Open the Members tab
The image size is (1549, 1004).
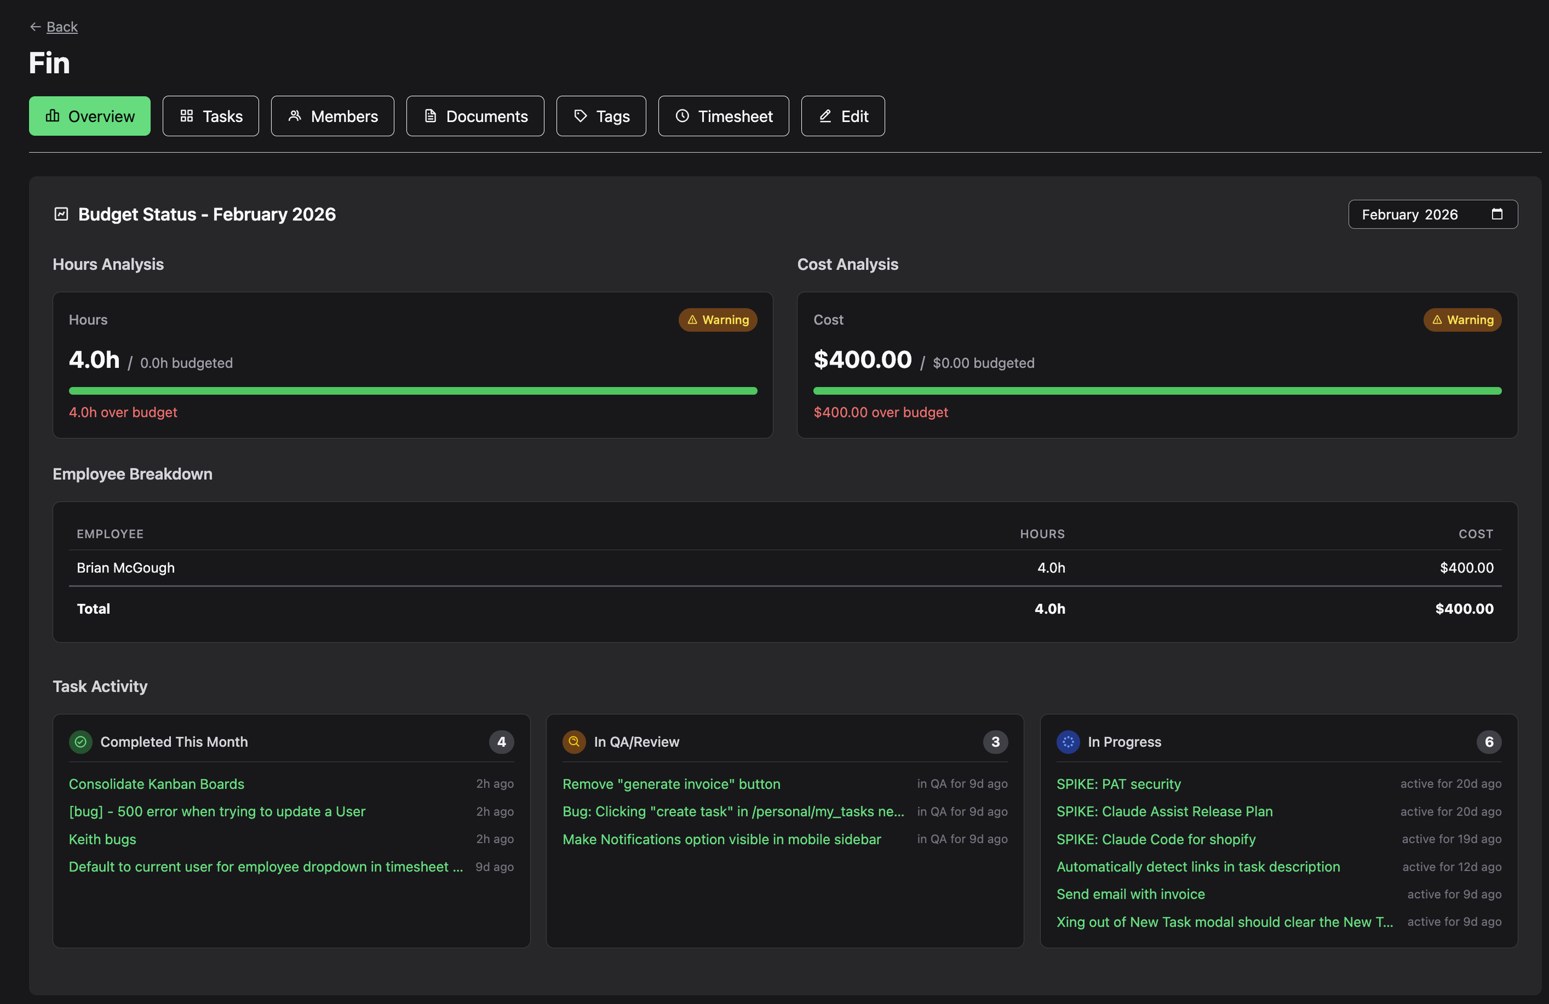pos(333,116)
